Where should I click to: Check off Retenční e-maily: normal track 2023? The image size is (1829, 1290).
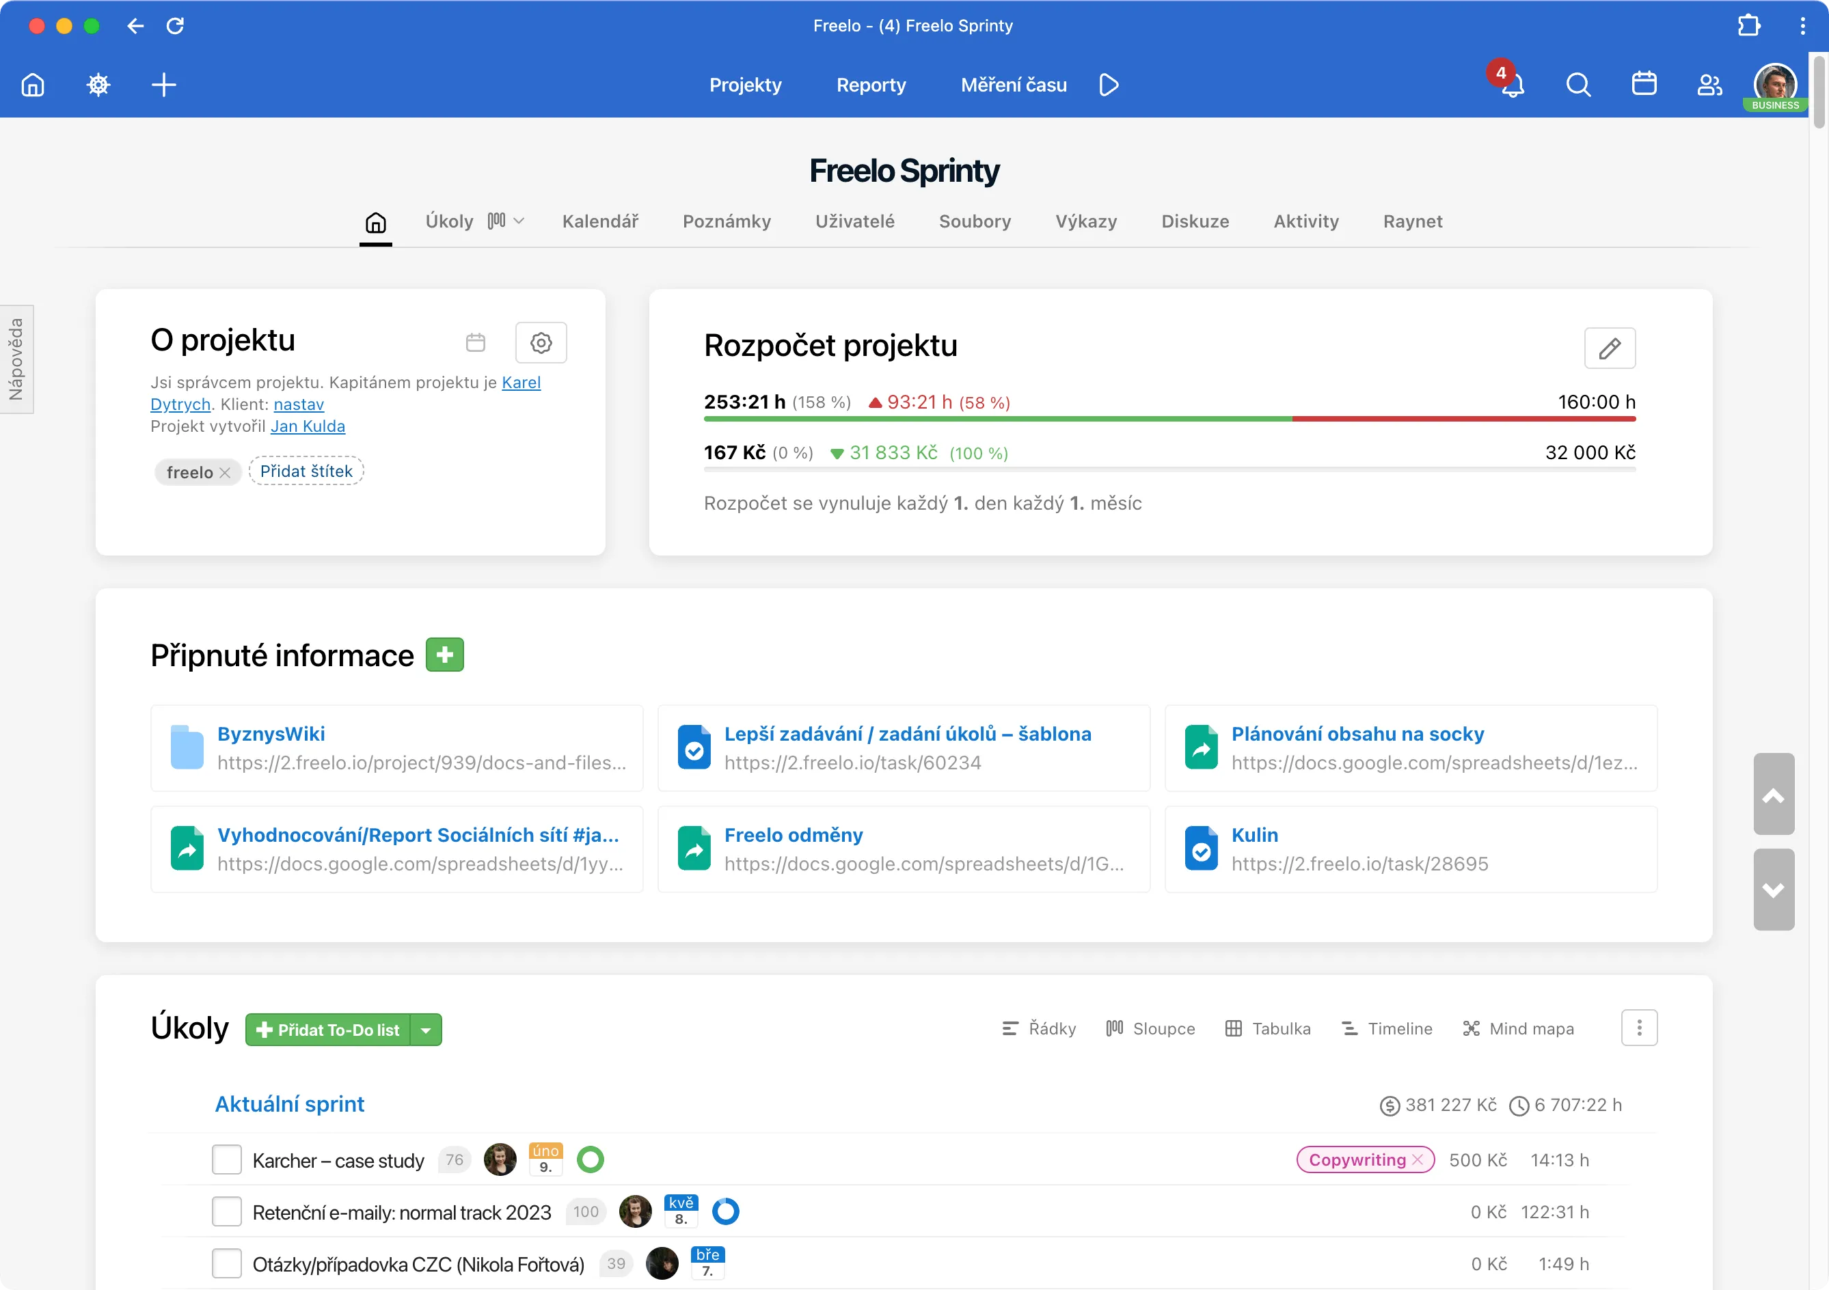coord(226,1211)
